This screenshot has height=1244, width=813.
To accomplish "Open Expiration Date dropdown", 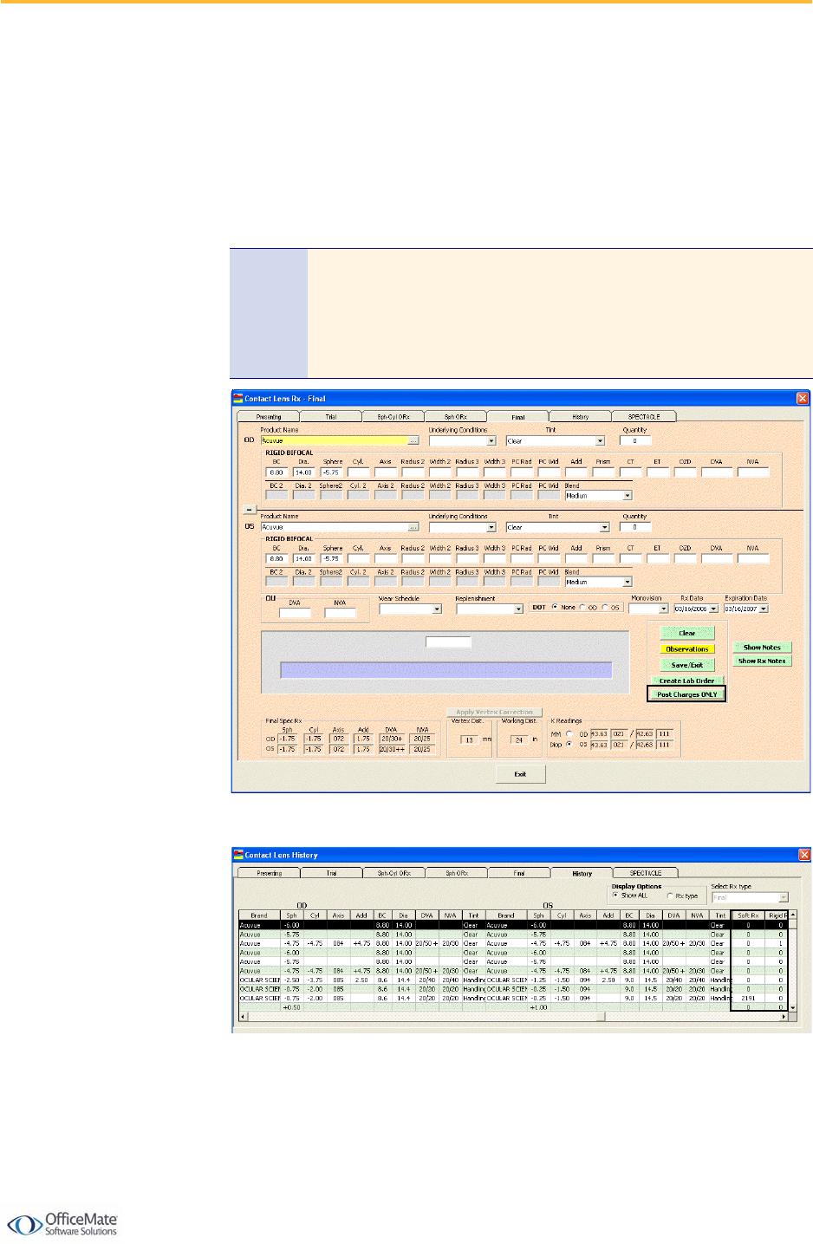I will point(764,609).
